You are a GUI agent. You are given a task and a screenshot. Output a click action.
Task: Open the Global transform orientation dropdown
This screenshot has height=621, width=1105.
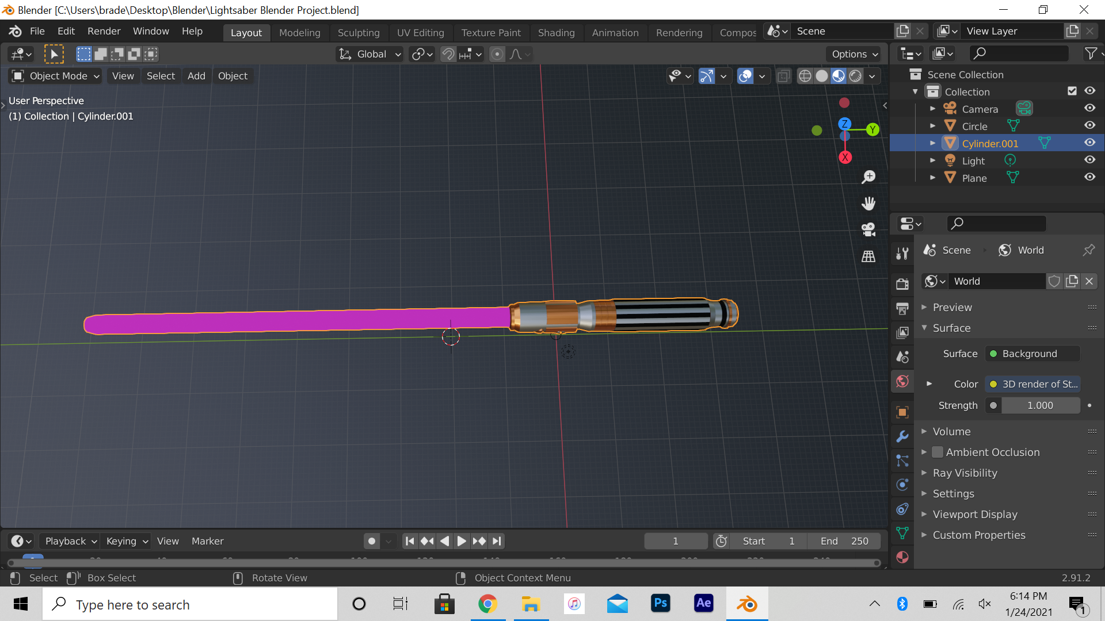coord(369,54)
